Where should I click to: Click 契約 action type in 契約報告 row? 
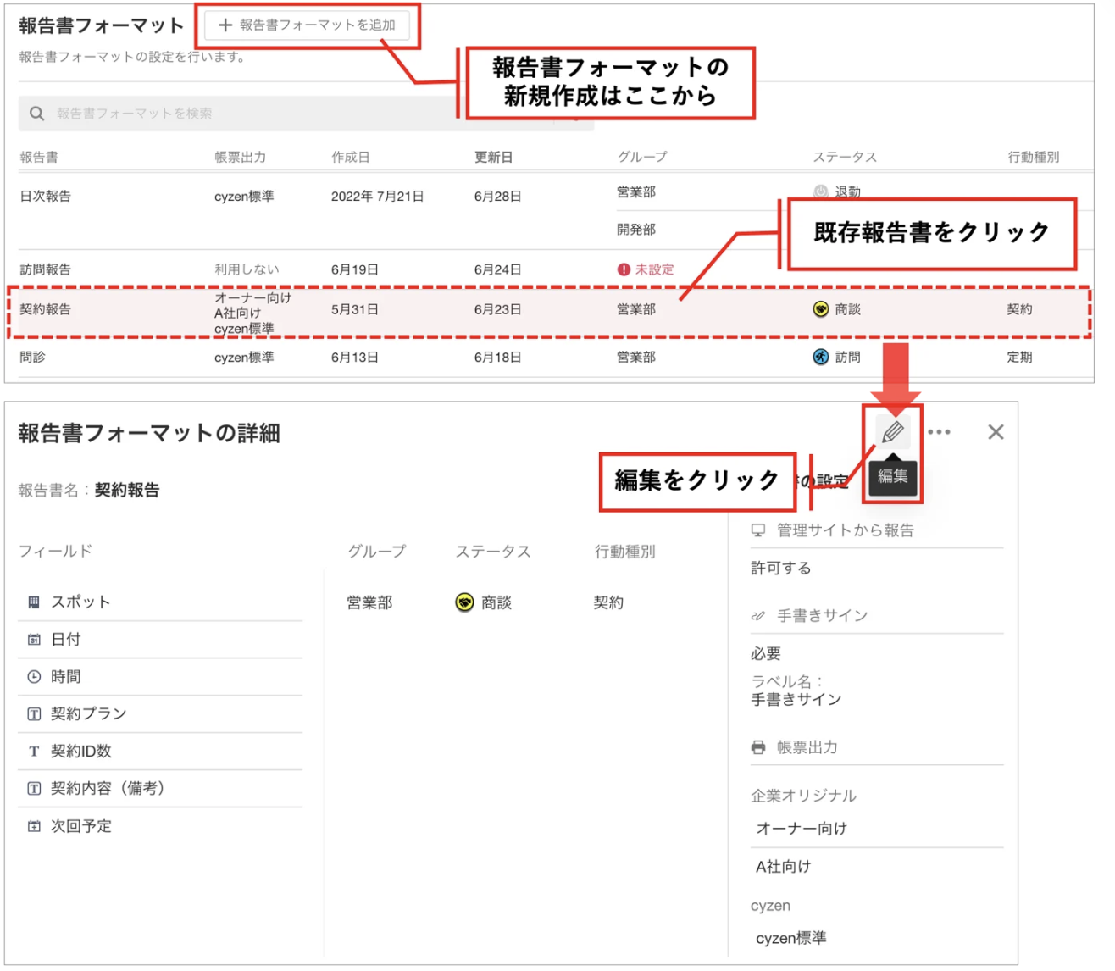point(1019,309)
